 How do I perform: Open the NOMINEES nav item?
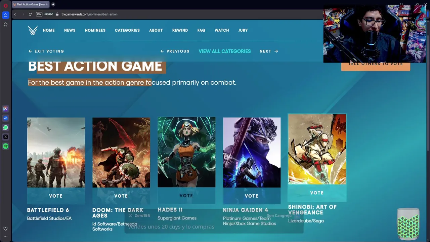click(x=95, y=30)
